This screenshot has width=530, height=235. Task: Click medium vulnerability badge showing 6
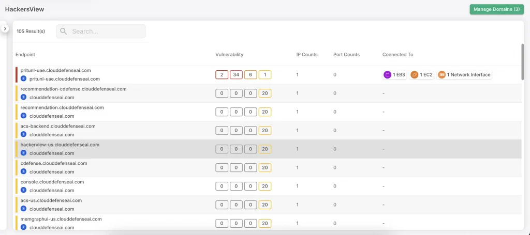point(251,75)
